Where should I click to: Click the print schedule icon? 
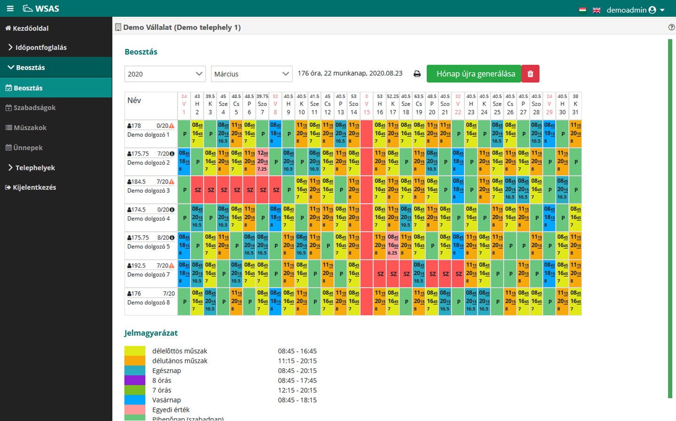point(417,74)
